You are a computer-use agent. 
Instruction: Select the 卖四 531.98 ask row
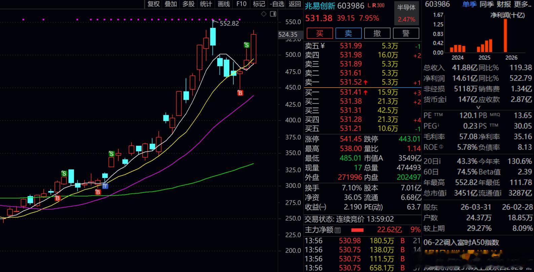(363, 55)
